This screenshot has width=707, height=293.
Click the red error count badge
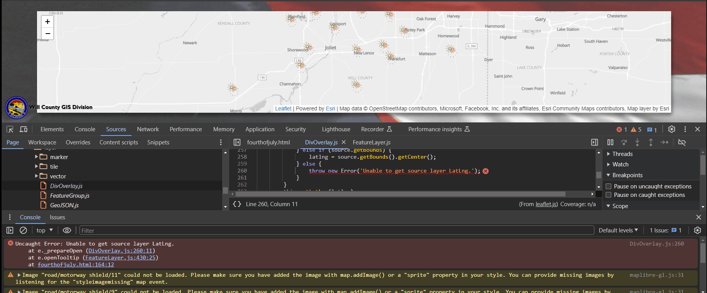click(x=622, y=130)
